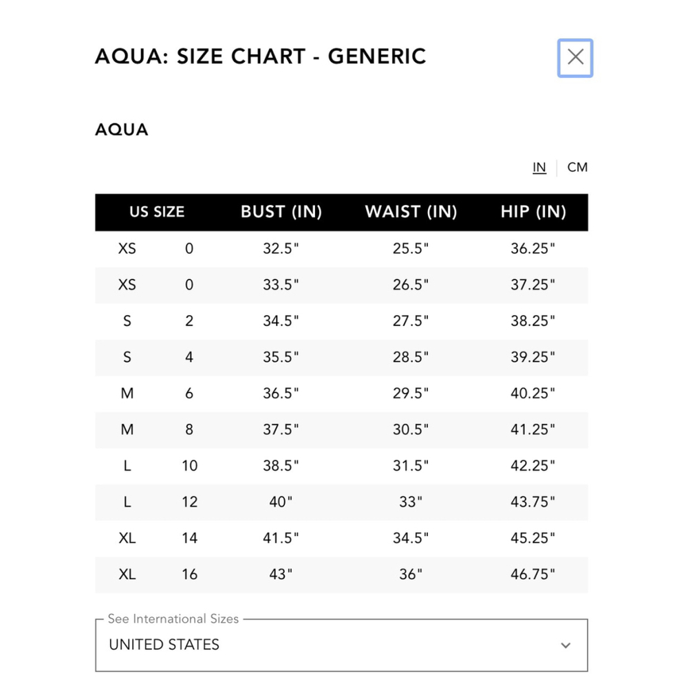Click the WAIST (IN) column header
The image size is (688, 688).
(x=411, y=212)
